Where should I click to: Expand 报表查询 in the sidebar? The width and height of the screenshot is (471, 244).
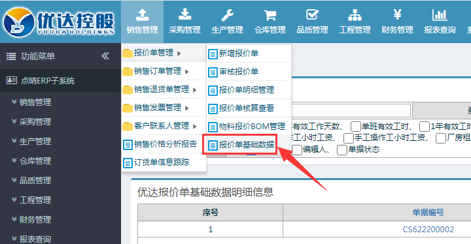31,239
